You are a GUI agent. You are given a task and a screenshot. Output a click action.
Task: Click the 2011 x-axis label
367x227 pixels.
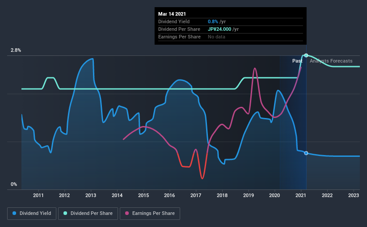(x=38, y=195)
